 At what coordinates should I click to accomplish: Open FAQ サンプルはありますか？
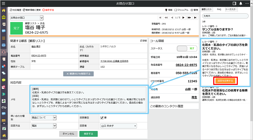(x=218, y=30)
